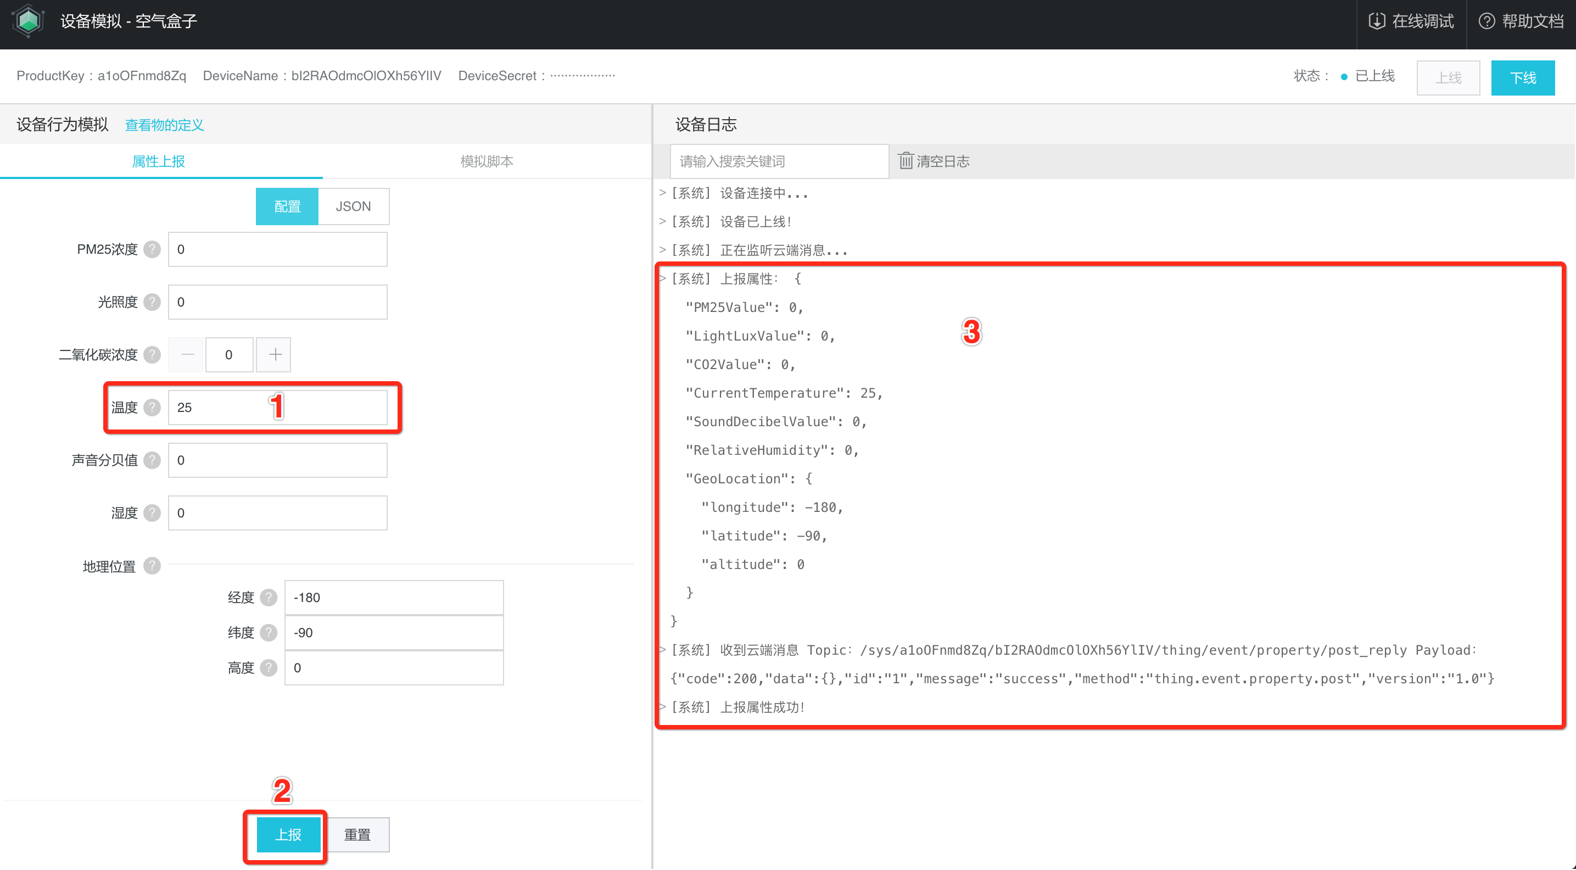
Task: Open 在线调试 in top bar
Action: [x=1411, y=21]
